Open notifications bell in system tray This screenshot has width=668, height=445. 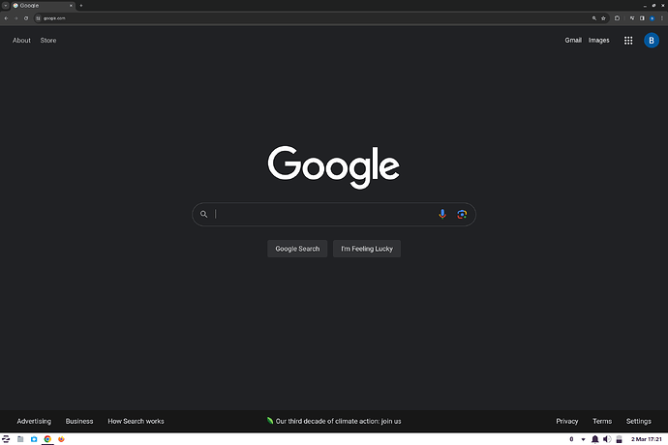tap(595, 439)
